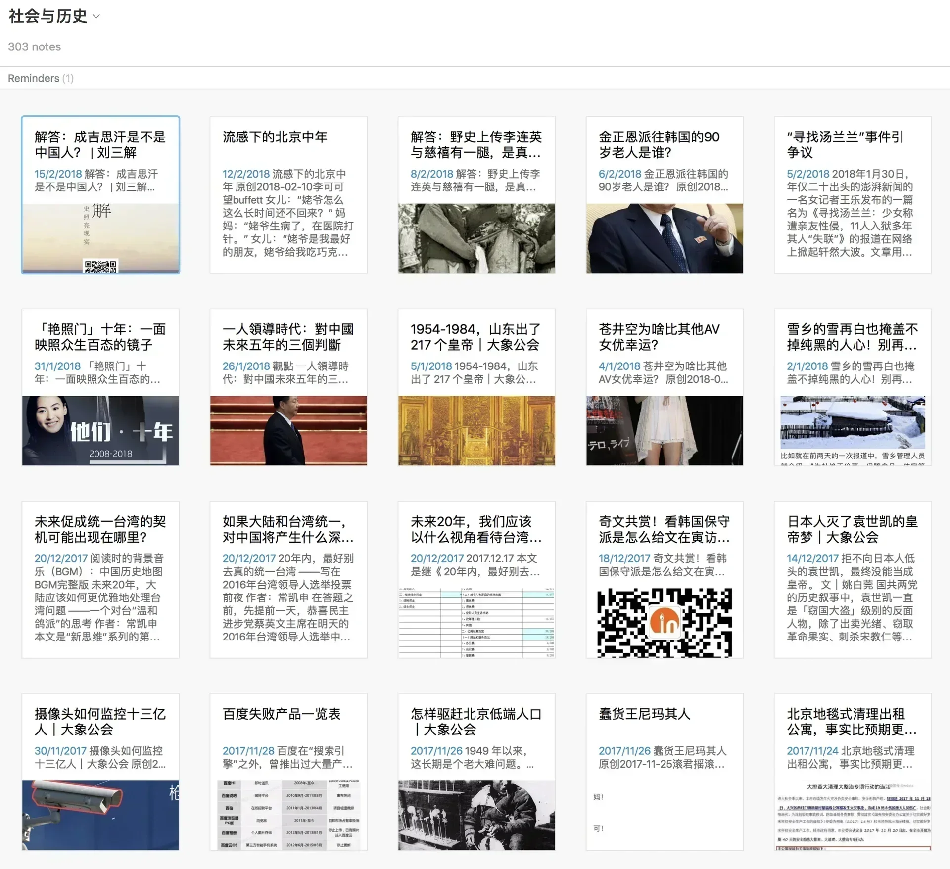This screenshot has height=869, width=950.
Task: Select the 蠢货王尼玛其人 note
Action: tap(664, 772)
